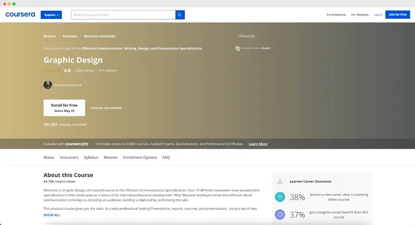Click the Learner Career Outcomes person icon
This screenshot has width=415, height=225.
click(x=280, y=181)
